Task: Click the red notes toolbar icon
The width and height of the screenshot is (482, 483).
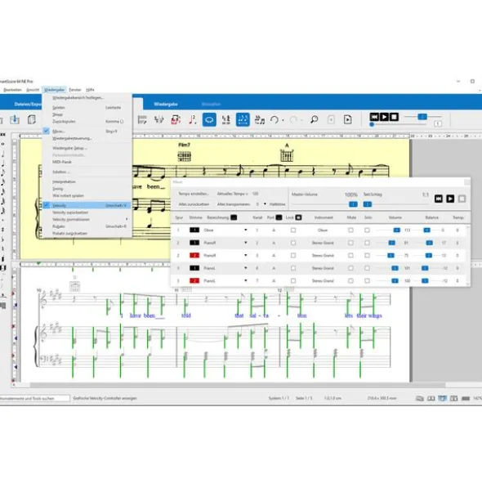Action: click(x=176, y=119)
